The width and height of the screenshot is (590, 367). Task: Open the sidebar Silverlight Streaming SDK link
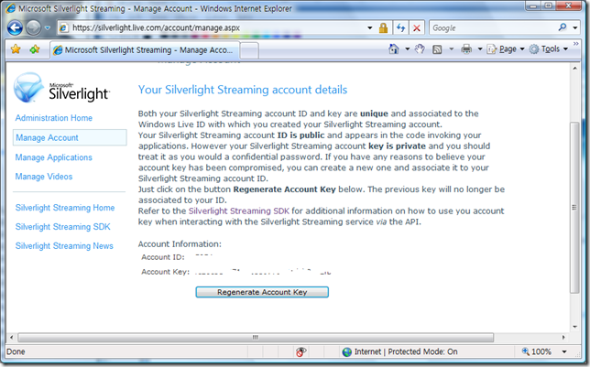pos(63,227)
